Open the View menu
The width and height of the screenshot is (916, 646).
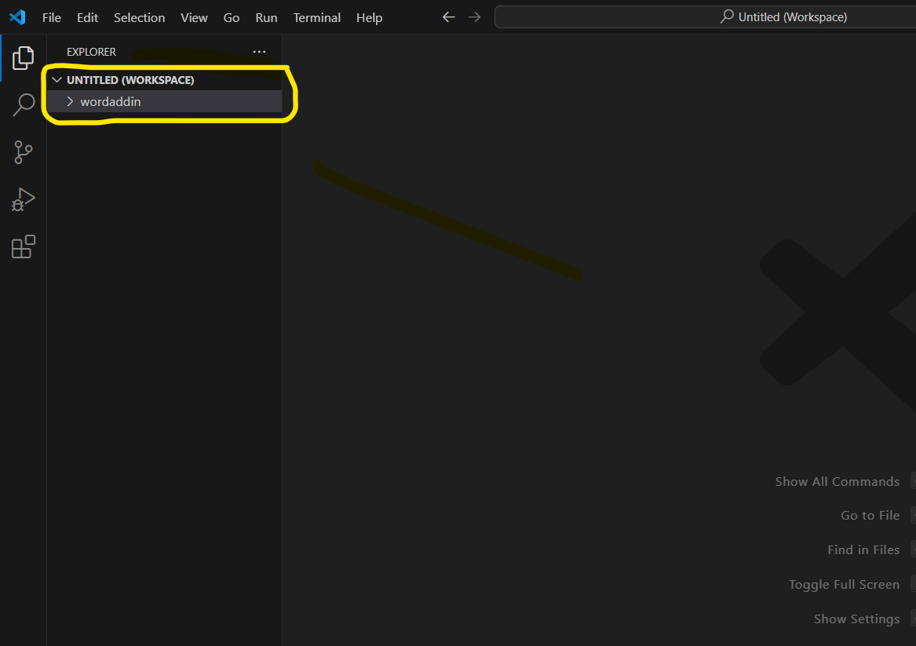tap(194, 17)
